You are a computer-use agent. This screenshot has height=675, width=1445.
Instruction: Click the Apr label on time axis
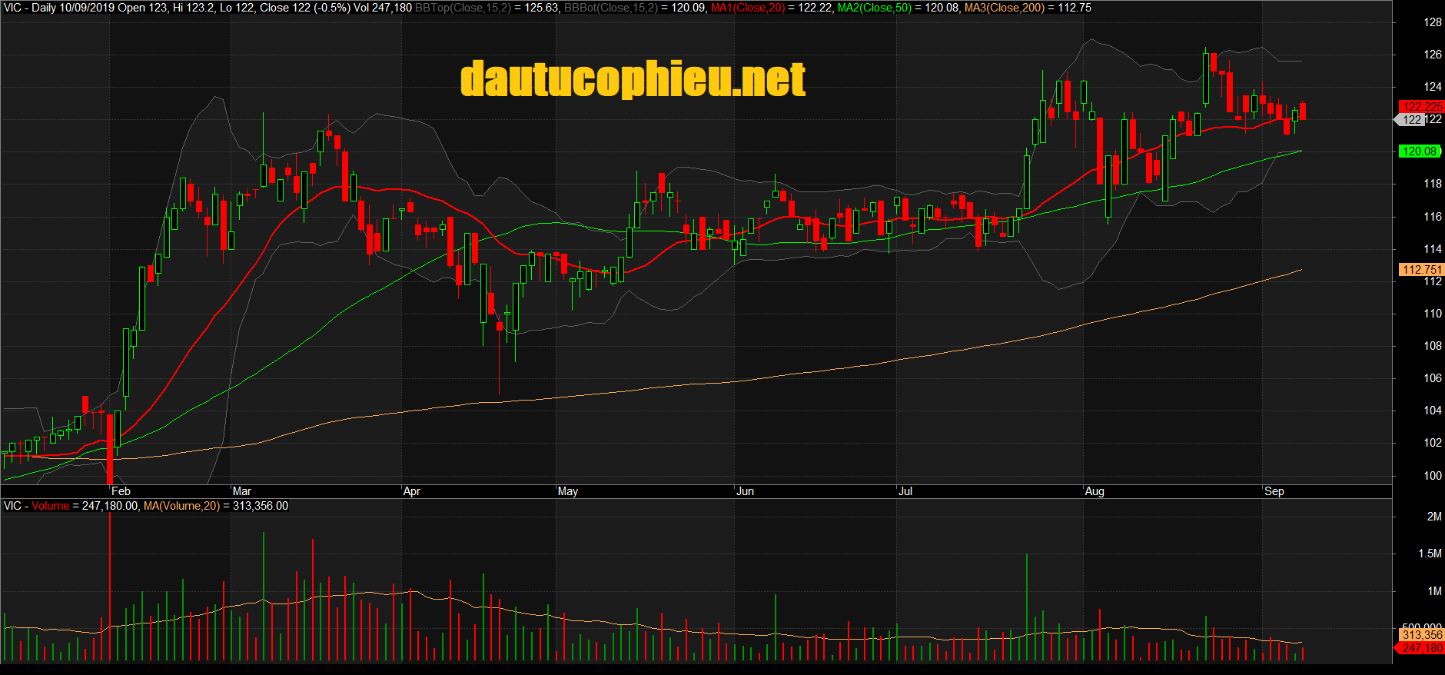tap(412, 491)
